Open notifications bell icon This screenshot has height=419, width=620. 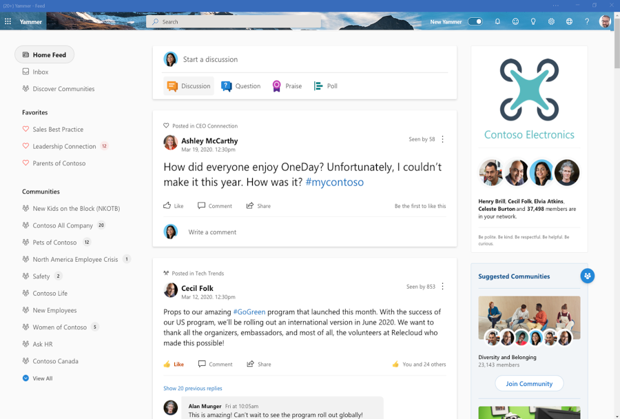[x=497, y=21]
